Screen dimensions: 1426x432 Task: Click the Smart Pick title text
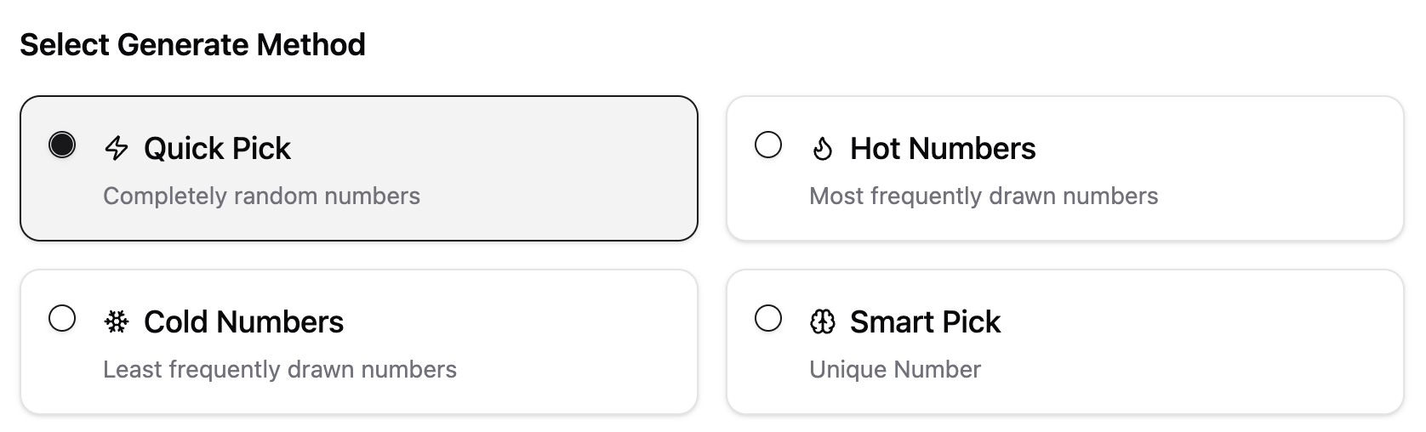[x=925, y=322]
